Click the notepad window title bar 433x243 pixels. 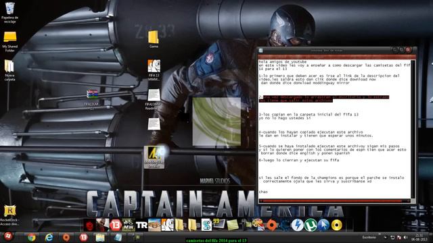326,51
